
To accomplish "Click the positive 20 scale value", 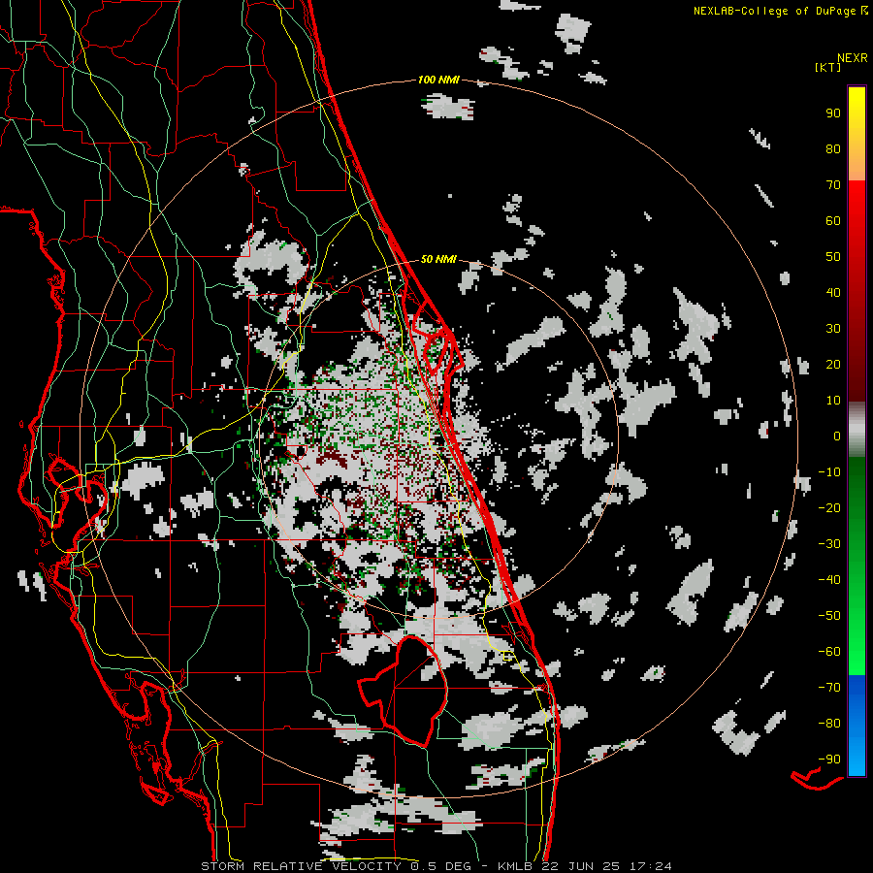I will point(833,364).
